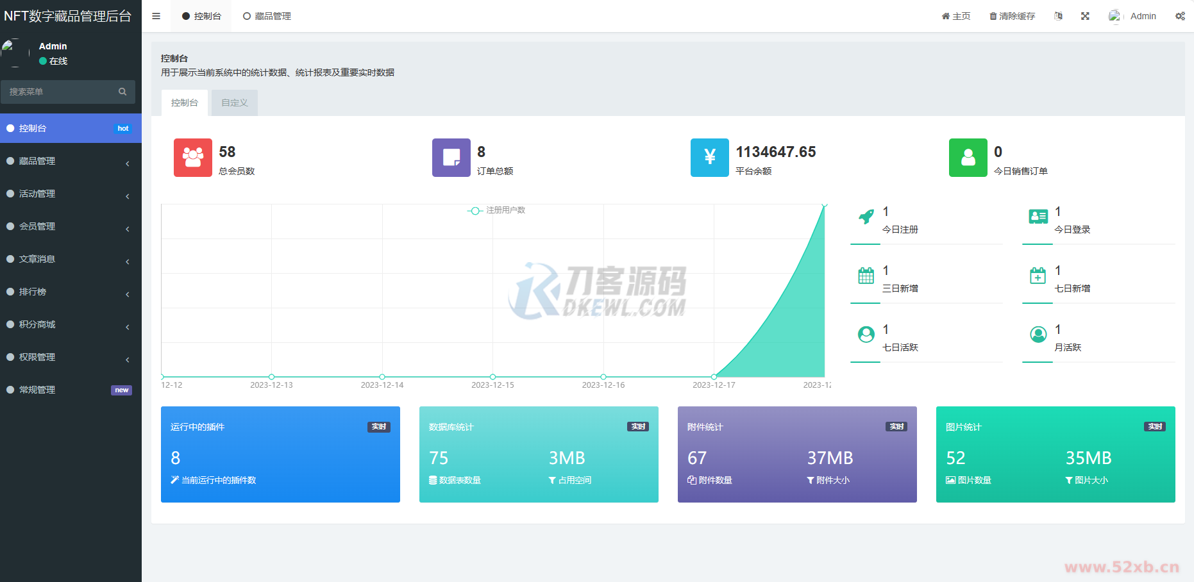Go to 主页 from the top bar

[955, 16]
